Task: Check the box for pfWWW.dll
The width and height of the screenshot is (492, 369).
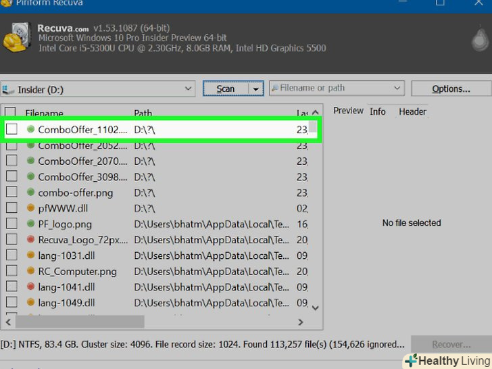Action: pos(11,207)
